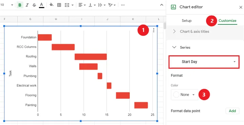The height and width of the screenshot is (125, 244).
Task: Toggle bold formatting
Action: [20, 5]
